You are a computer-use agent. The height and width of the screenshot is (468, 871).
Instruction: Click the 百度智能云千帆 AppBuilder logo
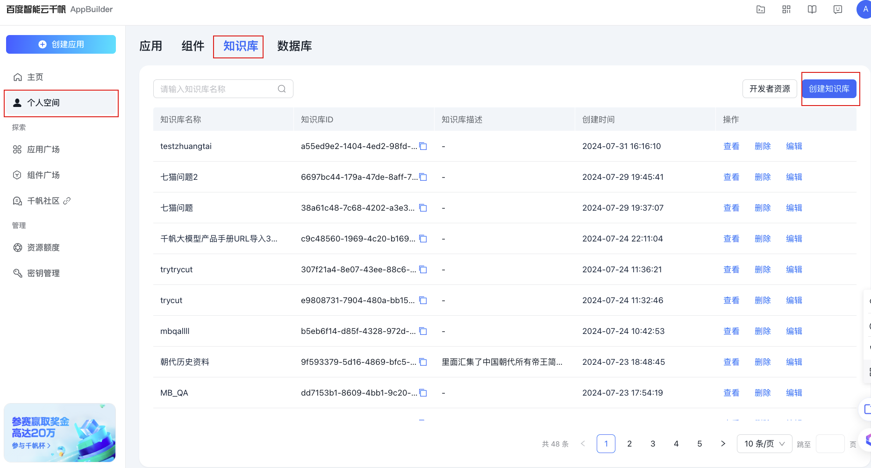(x=59, y=9)
